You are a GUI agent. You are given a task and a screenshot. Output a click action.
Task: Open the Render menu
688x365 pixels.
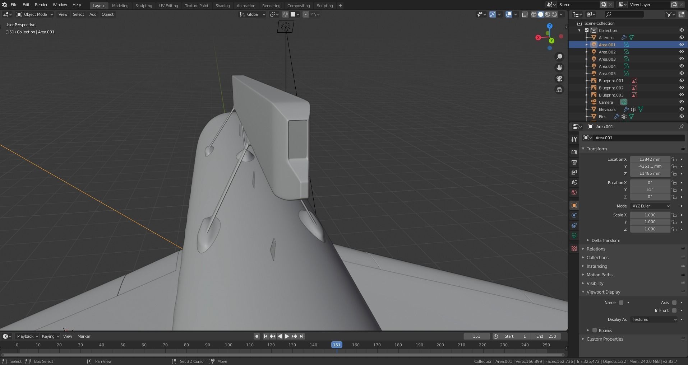[x=41, y=5]
